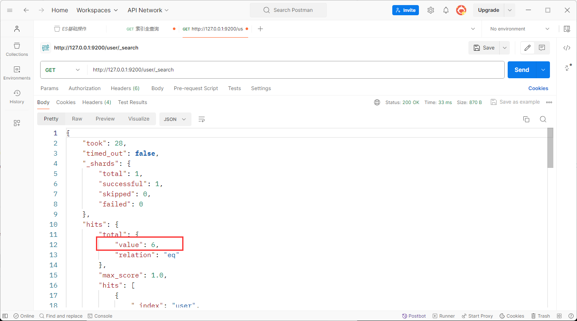Open the No environment dropdown
Screen dimensions: 577x321
pos(520,29)
